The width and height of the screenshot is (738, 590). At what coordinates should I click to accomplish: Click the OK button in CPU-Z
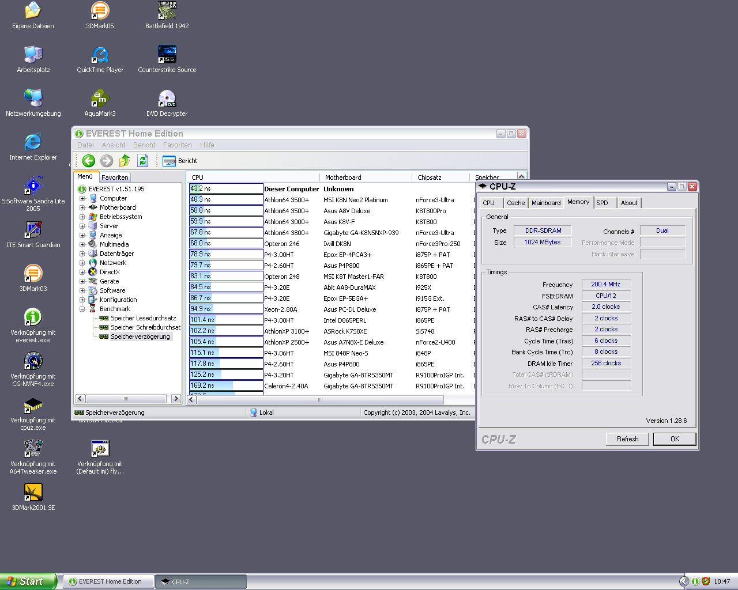674,439
